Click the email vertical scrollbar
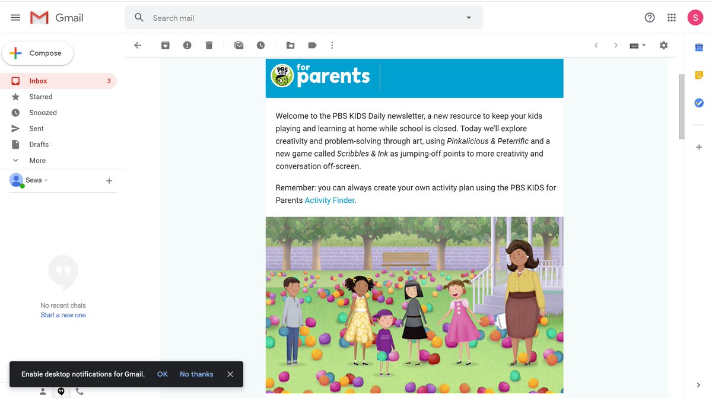The height and width of the screenshot is (398, 712). pos(682,107)
